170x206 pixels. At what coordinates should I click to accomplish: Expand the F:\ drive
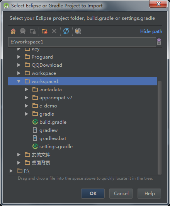pyautogui.click(x=11, y=171)
